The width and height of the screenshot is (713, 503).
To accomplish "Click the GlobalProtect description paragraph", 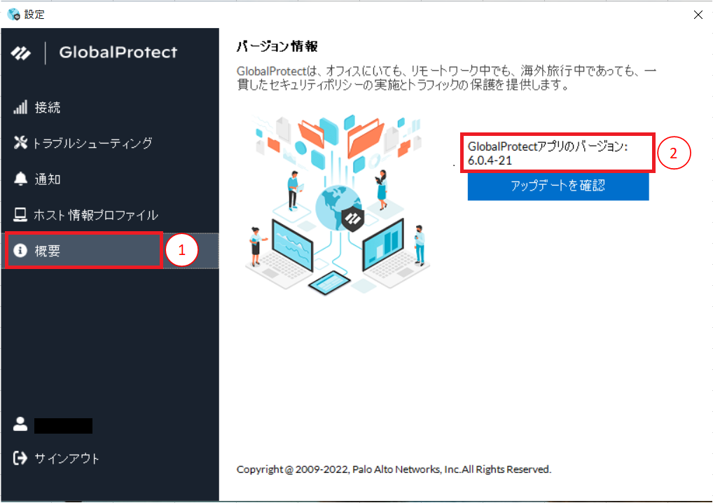I will (446, 78).
